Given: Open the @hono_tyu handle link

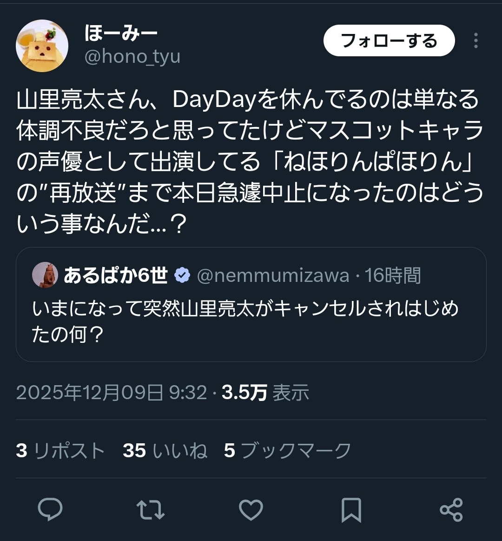Looking at the screenshot, I should [132, 57].
